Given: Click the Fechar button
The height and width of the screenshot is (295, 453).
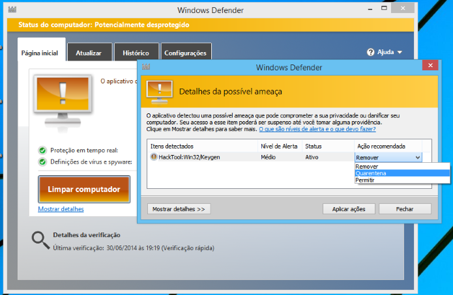Looking at the screenshot, I should pos(405,208).
